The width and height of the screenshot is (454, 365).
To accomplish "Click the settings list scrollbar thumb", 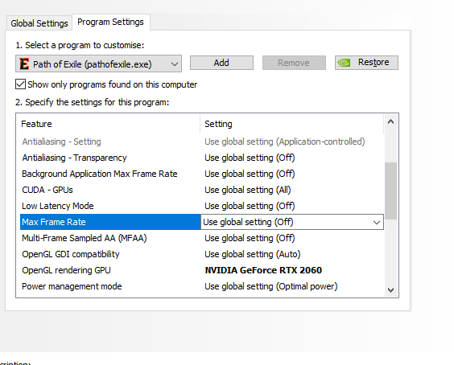I will (391, 191).
